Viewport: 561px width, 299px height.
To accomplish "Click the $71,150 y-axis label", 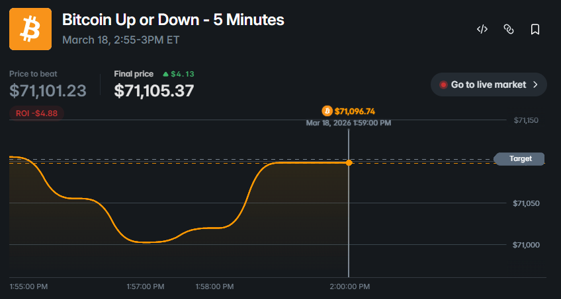I will point(526,120).
